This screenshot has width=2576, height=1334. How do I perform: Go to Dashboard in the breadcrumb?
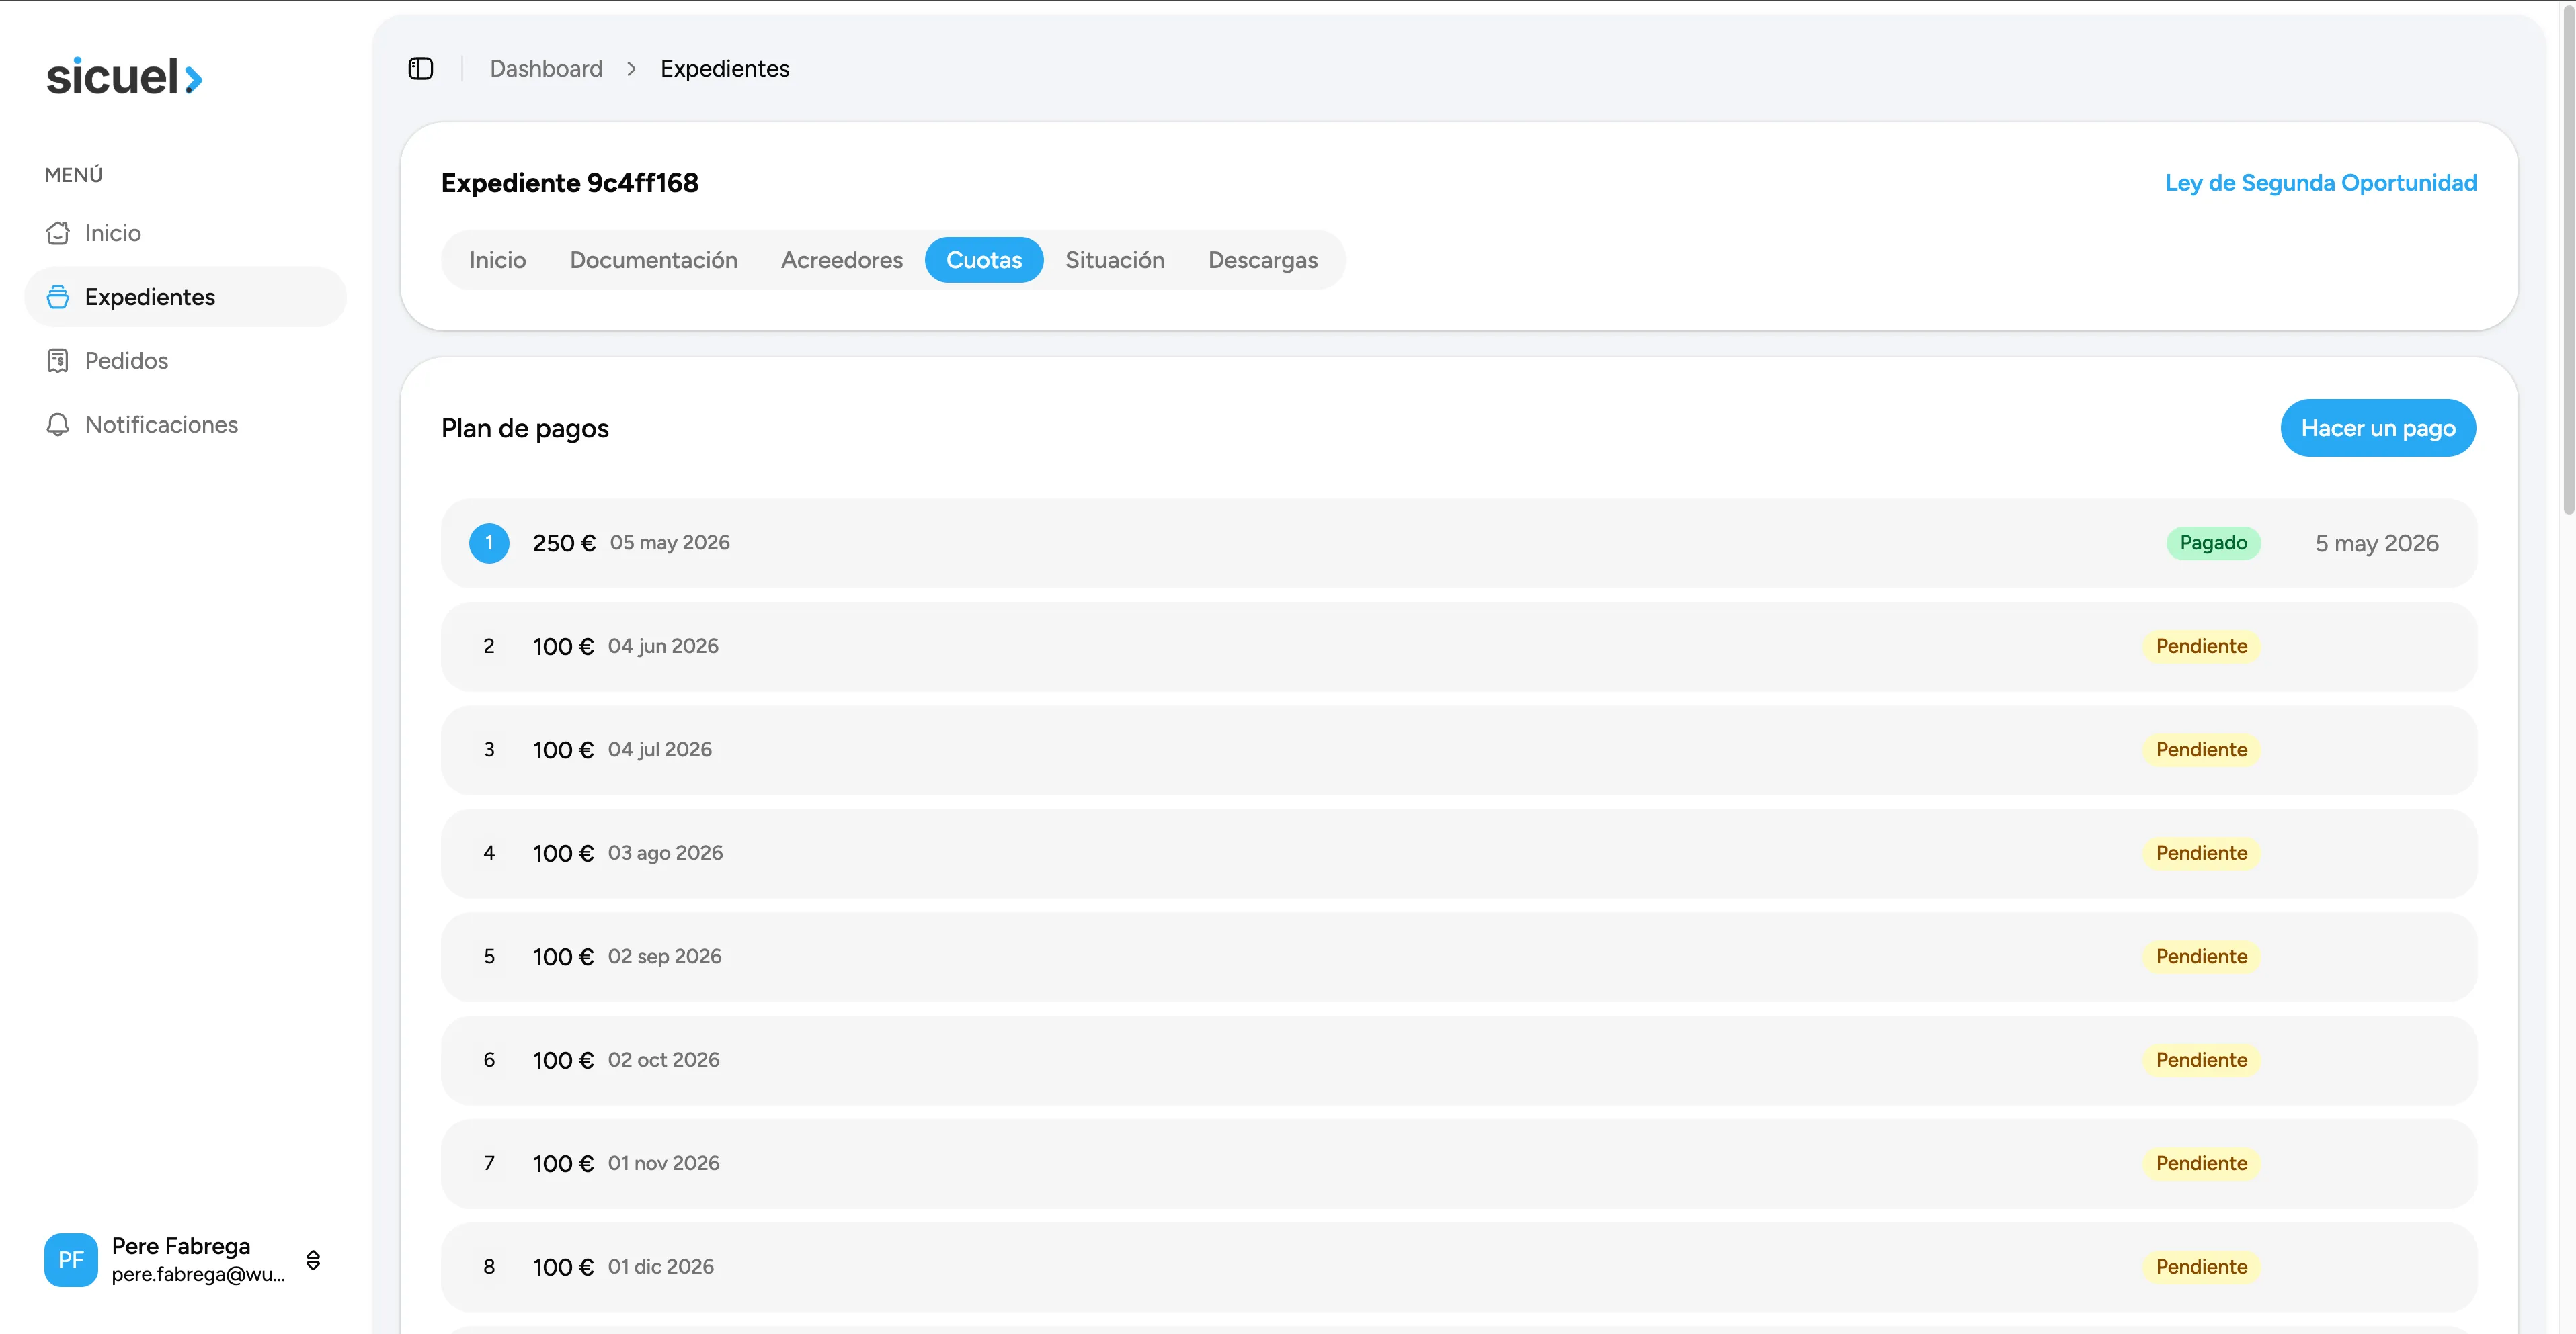point(546,69)
